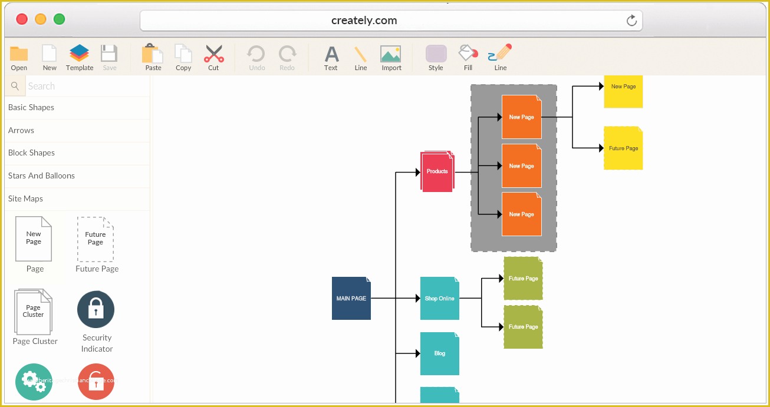The width and height of the screenshot is (770, 407).
Task: Select the Page Cluster shape
Action: click(33, 312)
